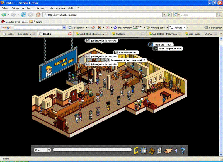The height and width of the screenshot is (162, 223).
Task: Open the back history dropdown arrow
Action: 9,15
